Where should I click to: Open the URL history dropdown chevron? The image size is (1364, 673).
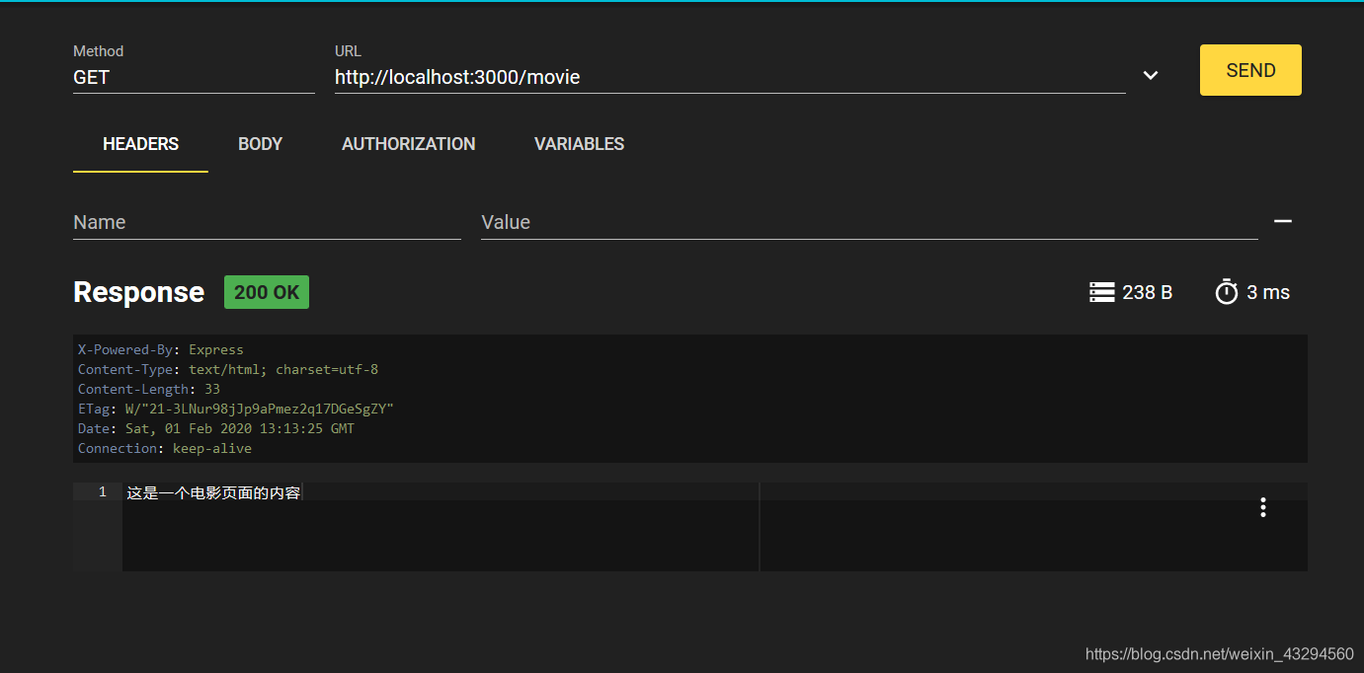click(1151, 76)
